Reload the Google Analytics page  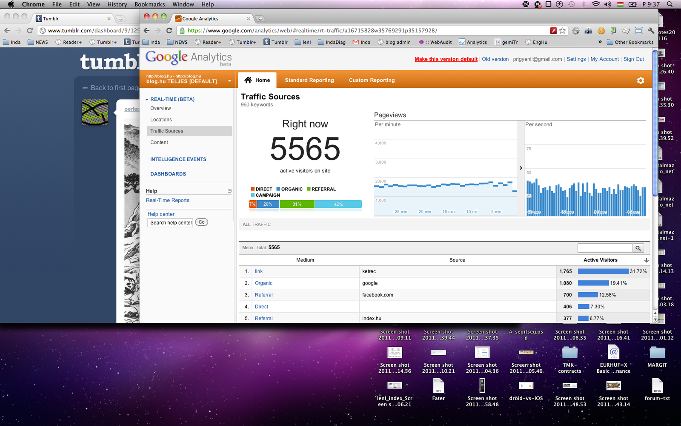tap(169, 31)
